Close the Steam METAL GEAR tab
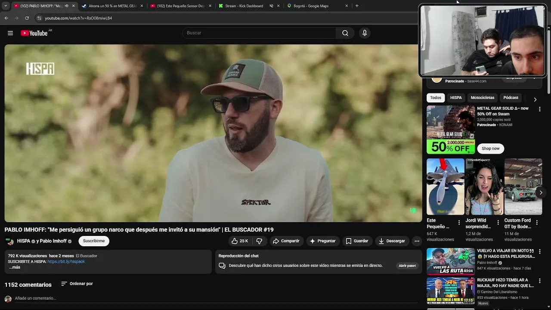Viewport: 551px width, 310px height. tap(142, 6)
